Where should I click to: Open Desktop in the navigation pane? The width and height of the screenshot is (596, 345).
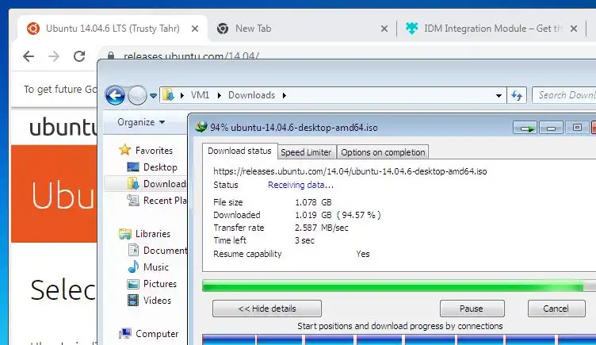151,167
